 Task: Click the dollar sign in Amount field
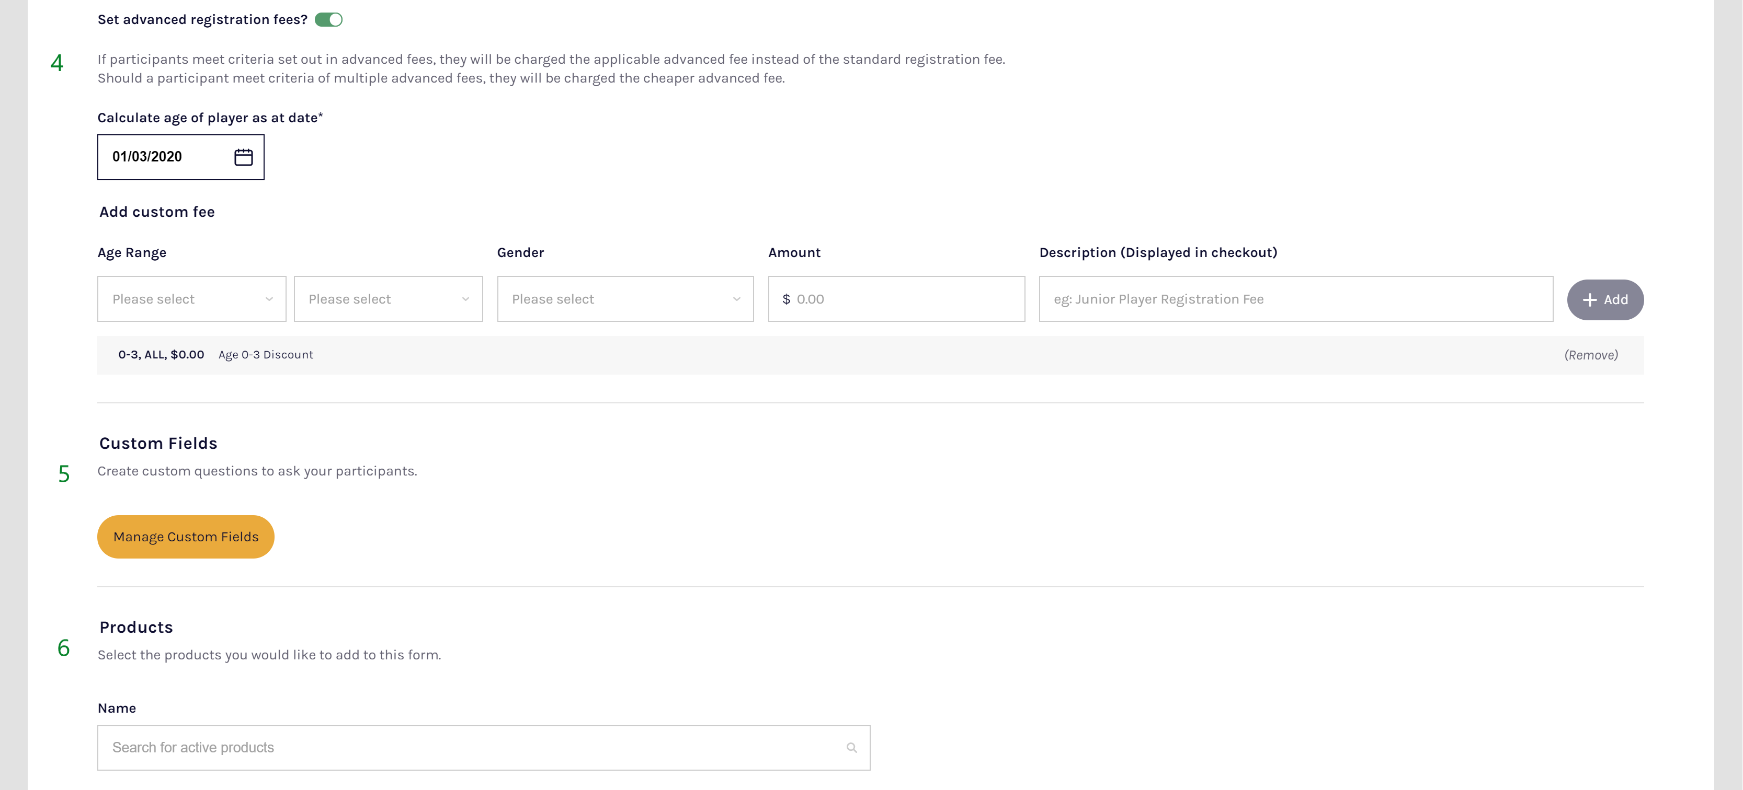785,299
